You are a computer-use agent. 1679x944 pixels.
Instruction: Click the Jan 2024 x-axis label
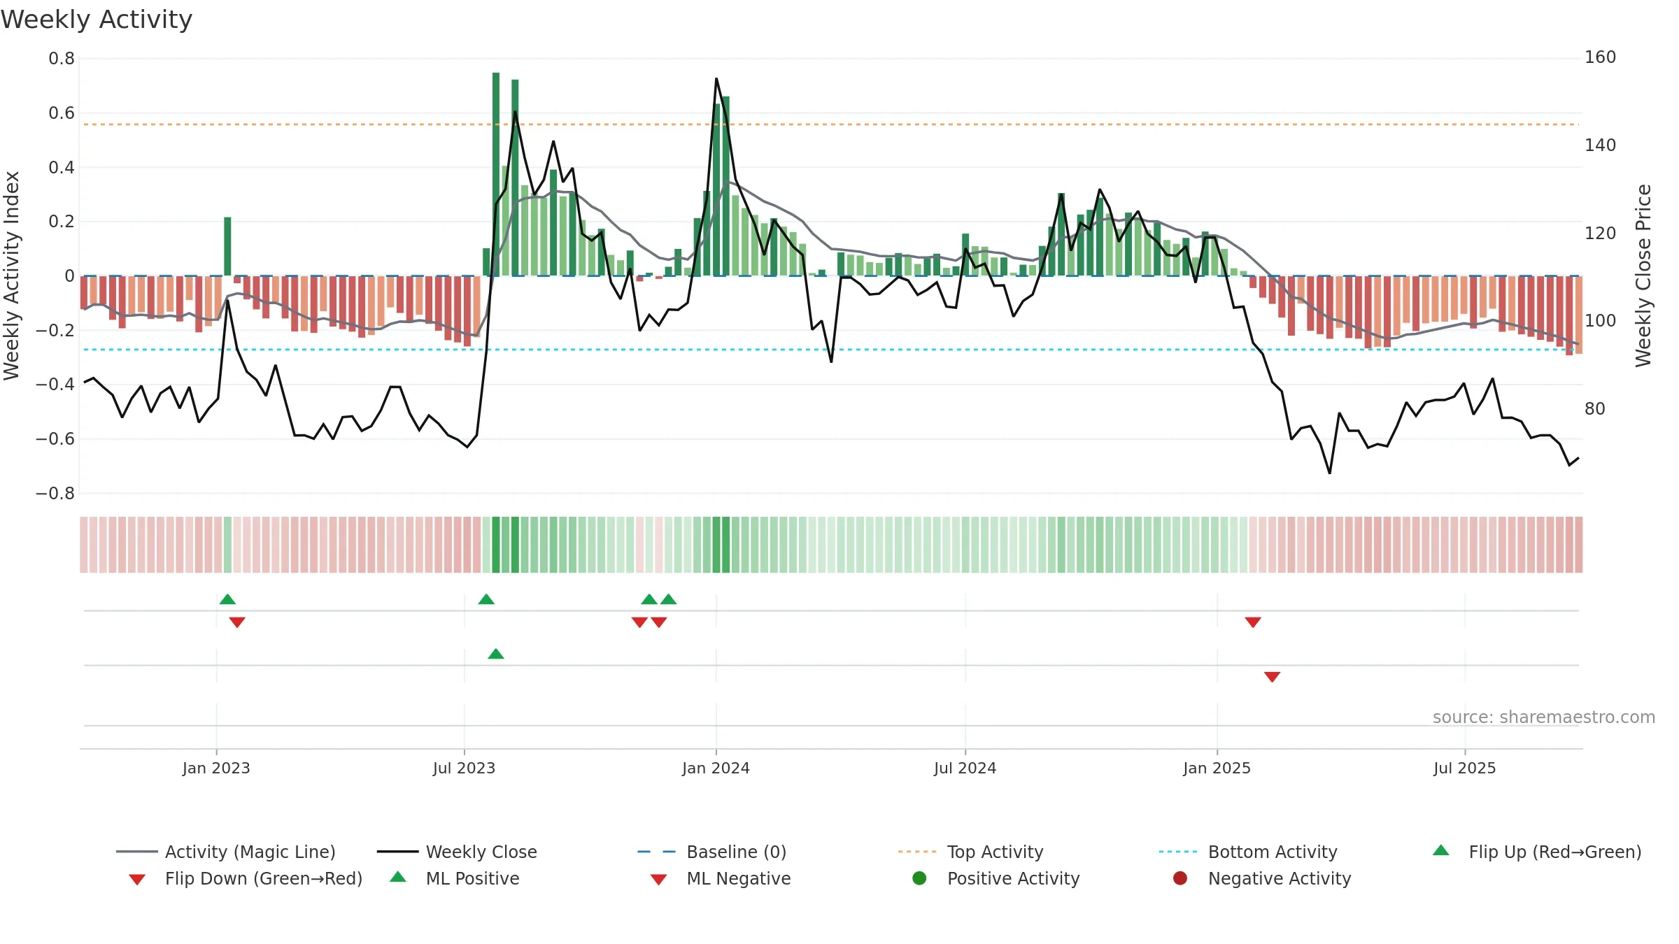(x=716, y=768)
